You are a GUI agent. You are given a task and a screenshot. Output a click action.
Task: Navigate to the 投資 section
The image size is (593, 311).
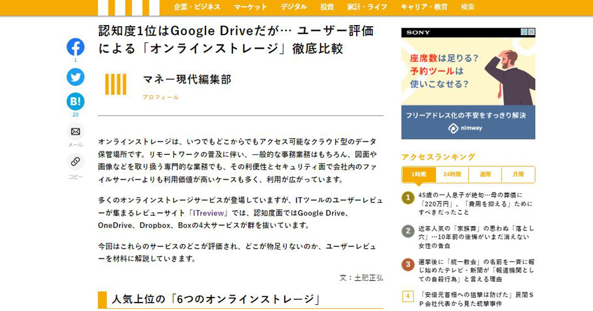(327, 7)
